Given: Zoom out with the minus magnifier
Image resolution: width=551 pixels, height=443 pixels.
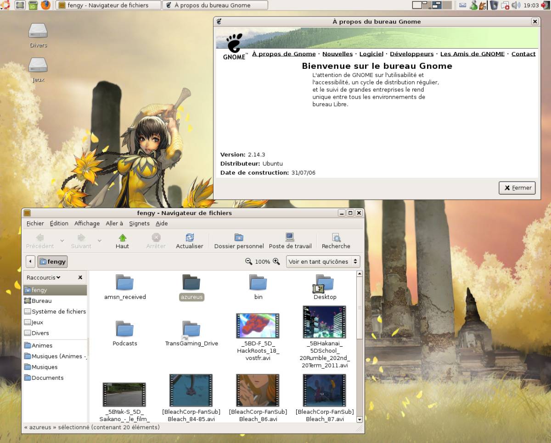Looking at the screenshot, I should pos(248,261).
